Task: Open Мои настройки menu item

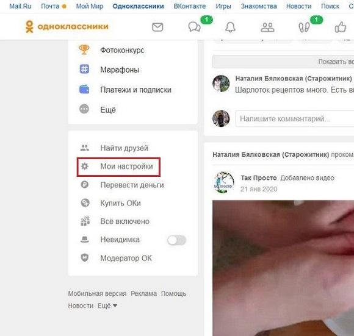Action: click(x=118, y=166)
